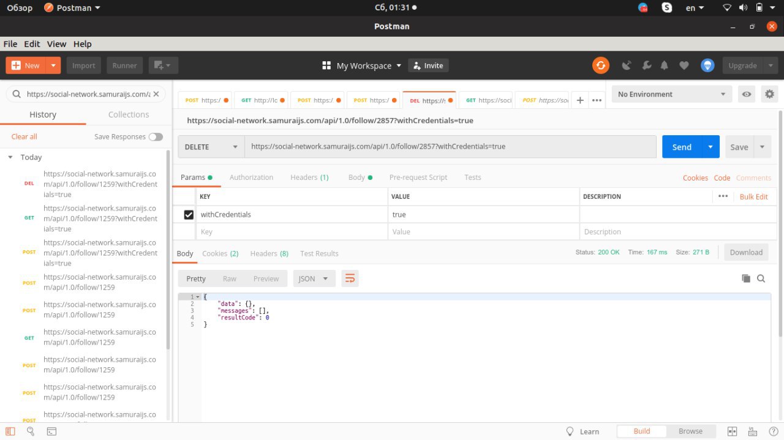Image resolution: width=784 pixels, height=440 pixels.
Task: Switch to the Collections tab
Action: (x=129, y=114)
